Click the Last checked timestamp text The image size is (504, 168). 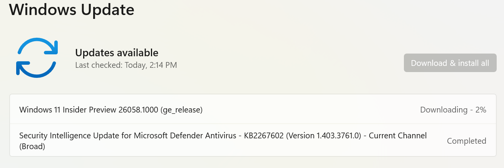[x=126, y=65]
